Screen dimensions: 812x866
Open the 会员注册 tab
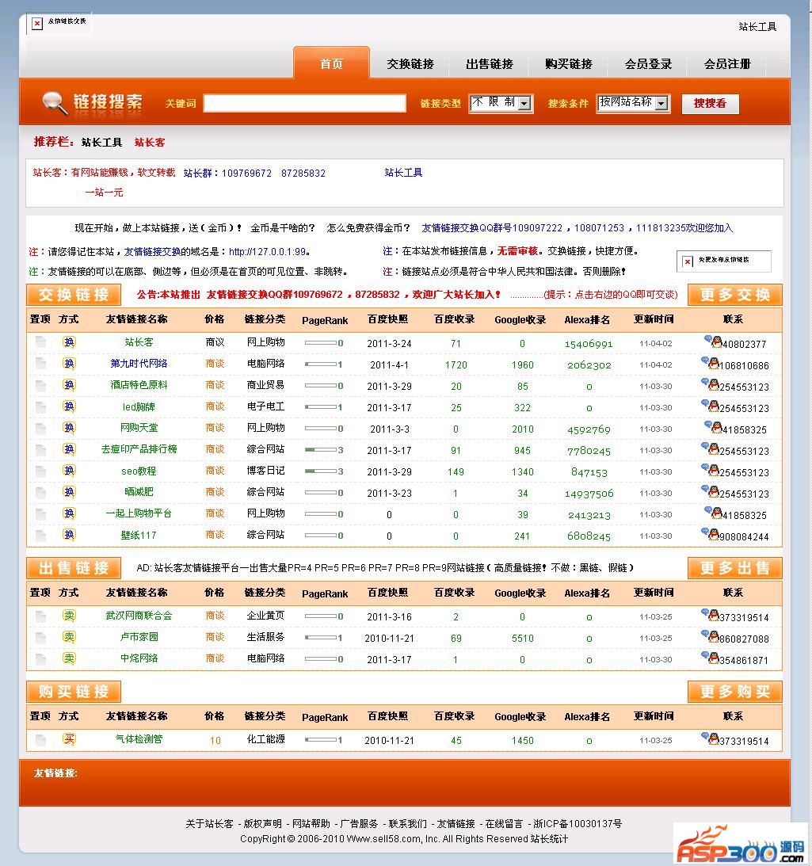(x=727, y=64)
